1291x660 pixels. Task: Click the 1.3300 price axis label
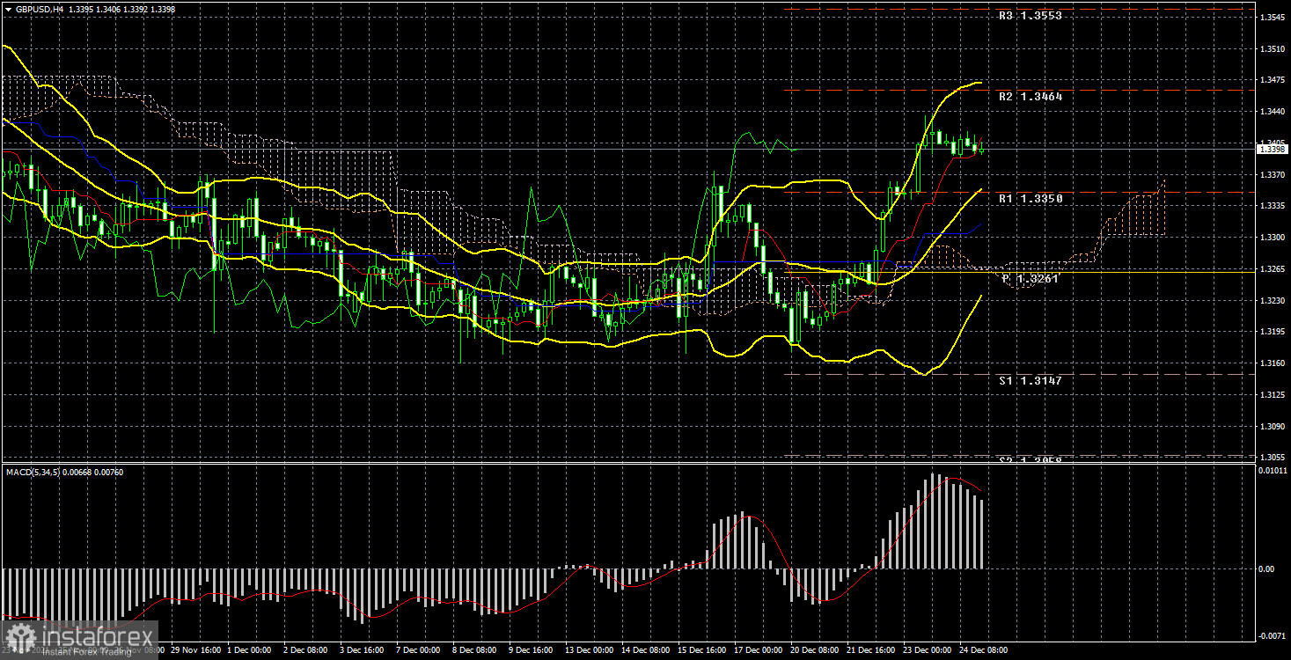1273,238
